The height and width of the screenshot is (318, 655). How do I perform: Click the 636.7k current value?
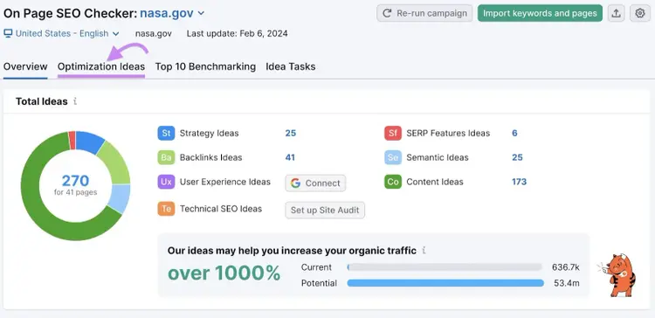click(x=566, y=267)
